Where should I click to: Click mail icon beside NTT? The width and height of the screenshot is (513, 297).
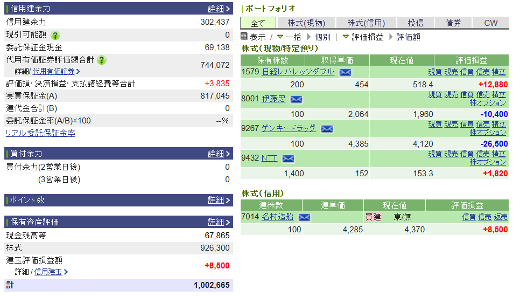coord(288,158)
